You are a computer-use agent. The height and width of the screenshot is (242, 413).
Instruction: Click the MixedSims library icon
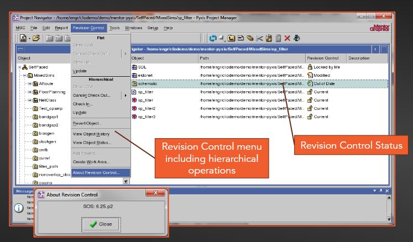pyautogui.click(x=30, y=76)
